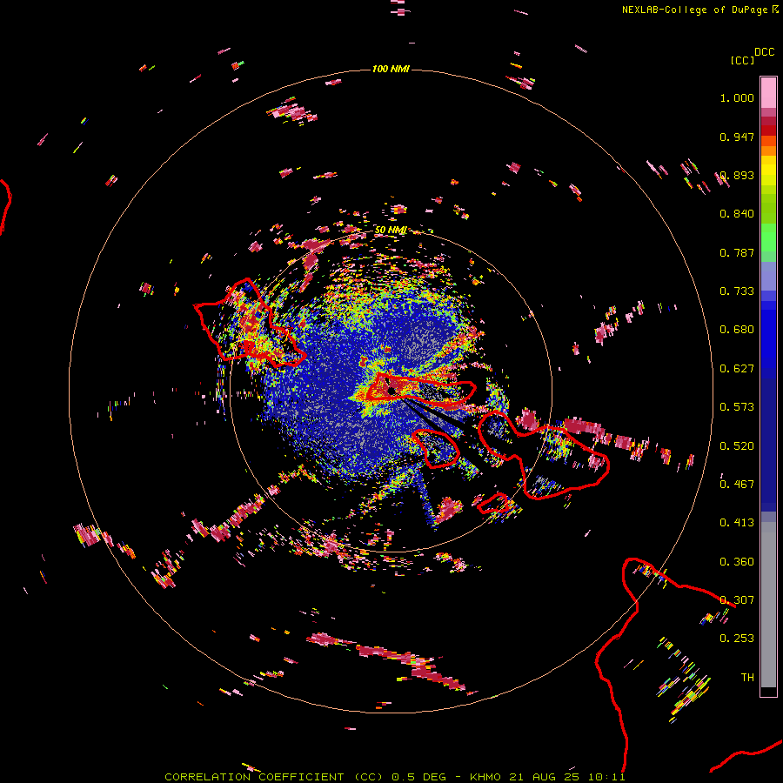Click the CORRELATION COEFFICIENT caption text
This screenshot has width=783, height=783.
click(x=254, y=777)
